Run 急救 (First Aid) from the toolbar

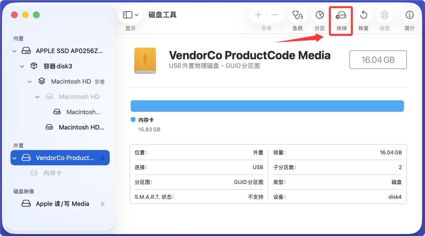297,15
